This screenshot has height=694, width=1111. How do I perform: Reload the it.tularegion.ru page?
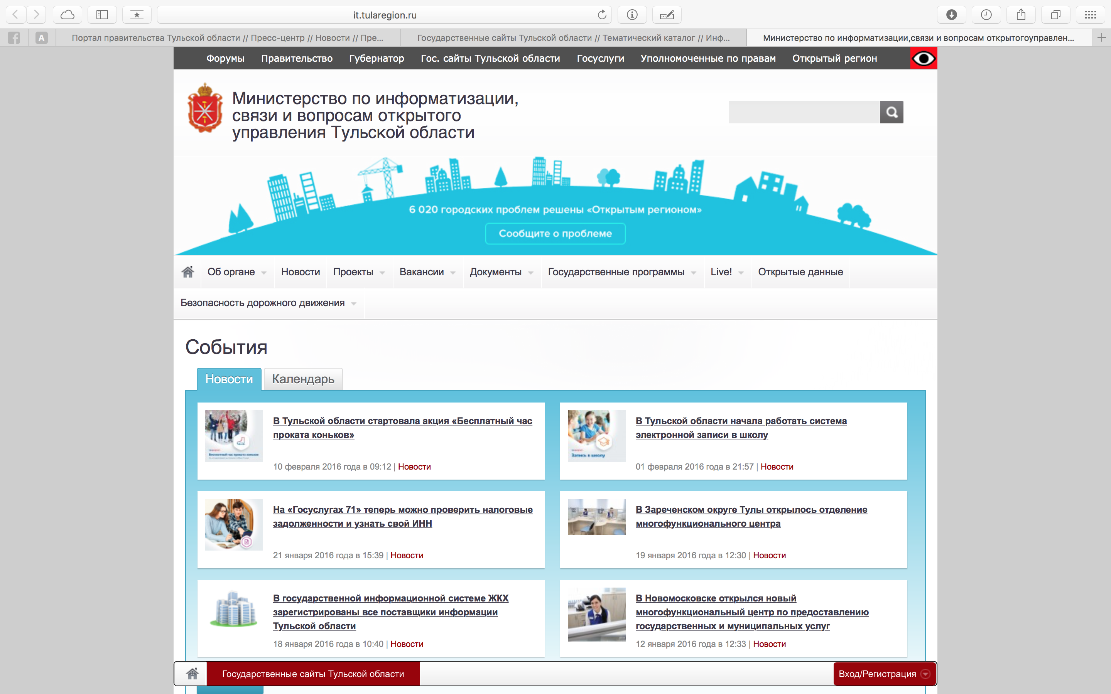[602, 15]
